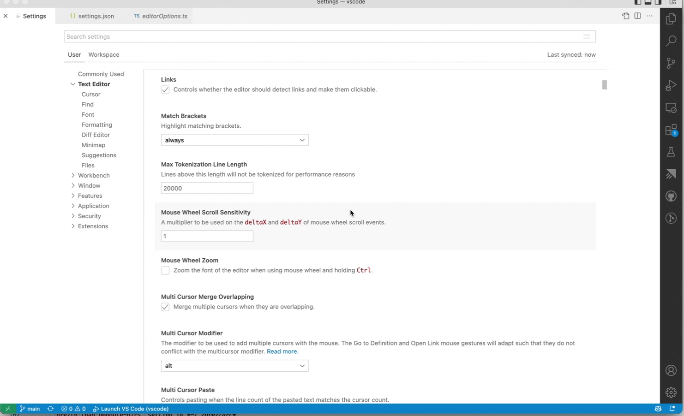Switch to the settings.json tab
Screen dimensions: 684x416
[92, 16]
